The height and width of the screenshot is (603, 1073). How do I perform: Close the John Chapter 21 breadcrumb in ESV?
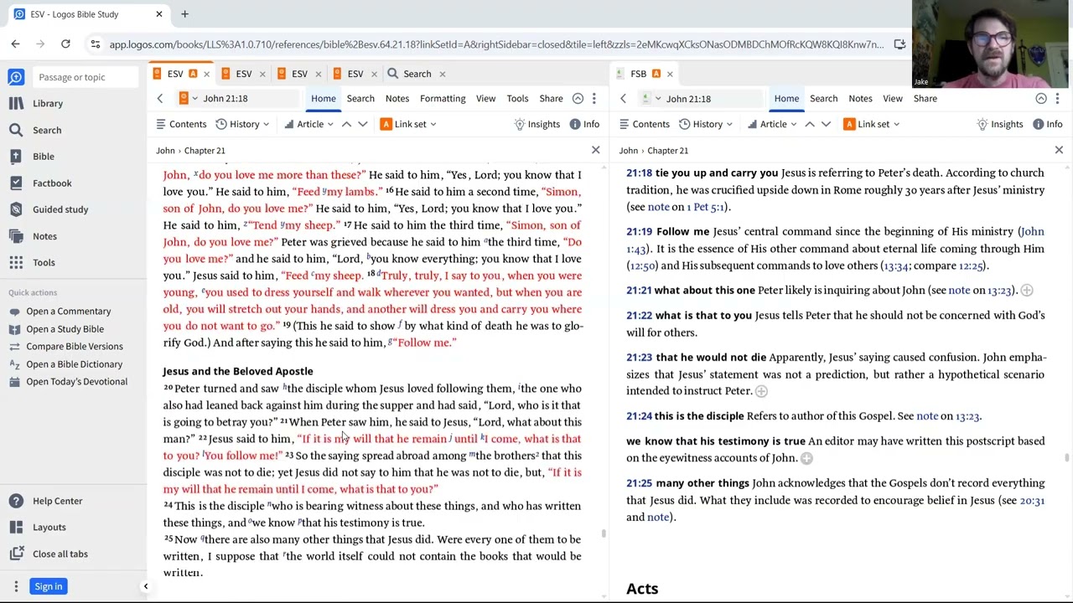(596, 150)
